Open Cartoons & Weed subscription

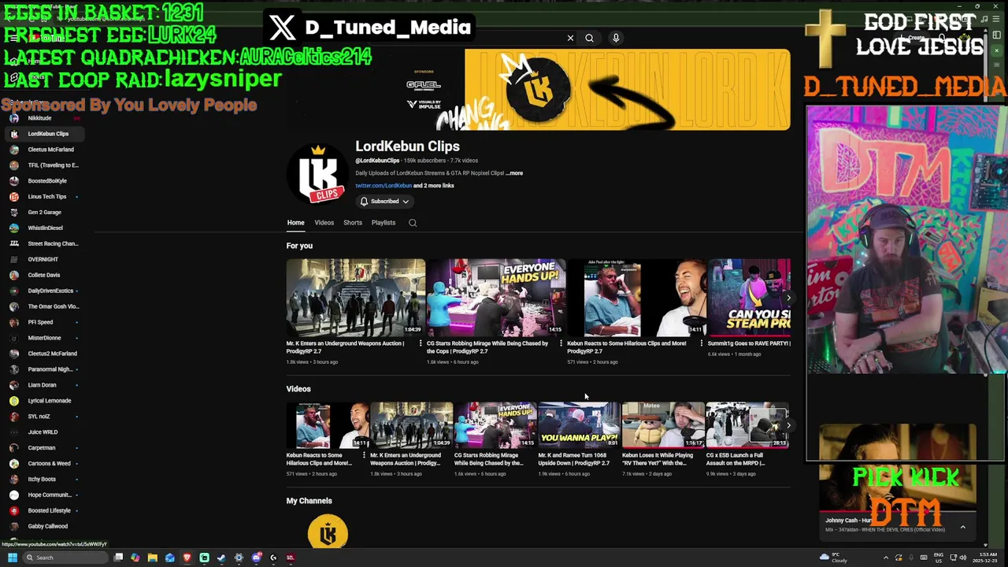tap(45, 463)
